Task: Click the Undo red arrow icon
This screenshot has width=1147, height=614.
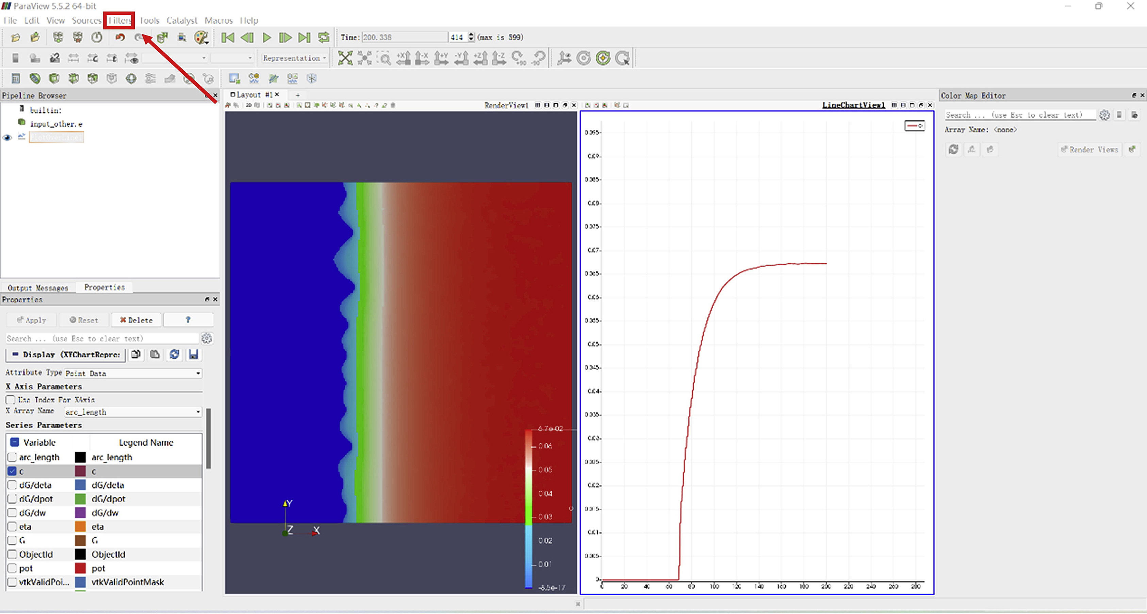Action: pyautogui.click(x=120, y=38)
